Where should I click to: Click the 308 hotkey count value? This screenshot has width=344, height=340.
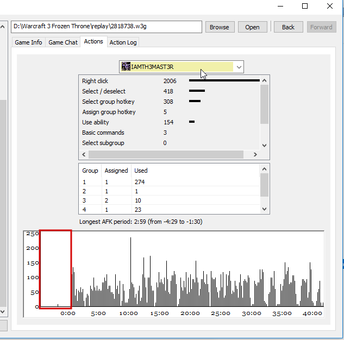click(x=168, y=102)
